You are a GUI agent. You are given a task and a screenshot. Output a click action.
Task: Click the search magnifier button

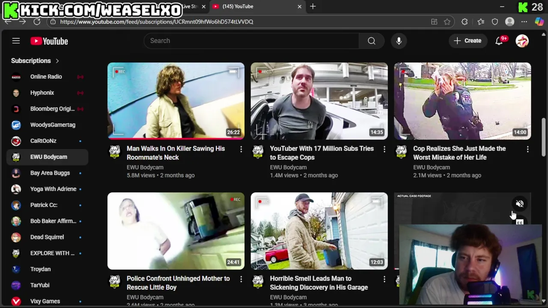point(371,41)
